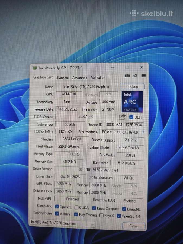Click the Shaders value 3584 Unified
Viewport: 183px width, 244px height.
[72, 139]
